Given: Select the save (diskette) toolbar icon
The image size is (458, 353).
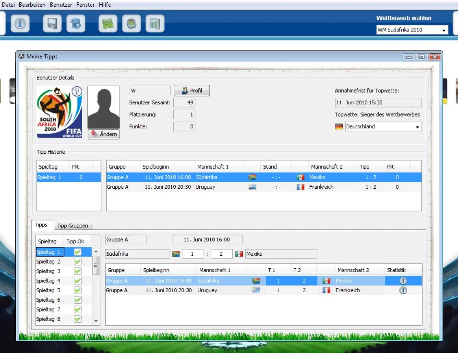Looking at the screenshot, I should point(52,23).
